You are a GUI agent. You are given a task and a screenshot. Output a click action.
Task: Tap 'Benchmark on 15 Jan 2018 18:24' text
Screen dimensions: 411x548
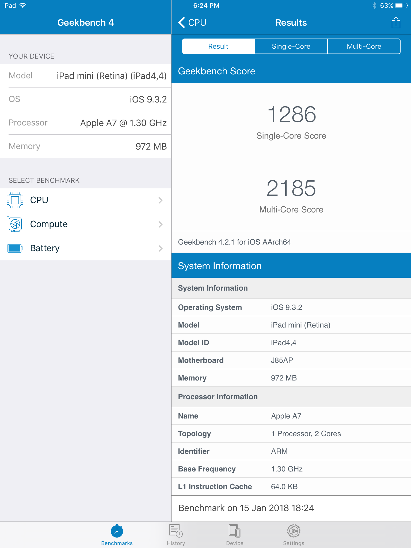(246, 508)
